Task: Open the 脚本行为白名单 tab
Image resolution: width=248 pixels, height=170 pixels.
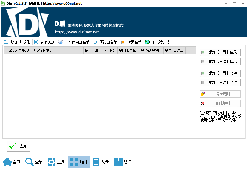Action: (73, 42)
